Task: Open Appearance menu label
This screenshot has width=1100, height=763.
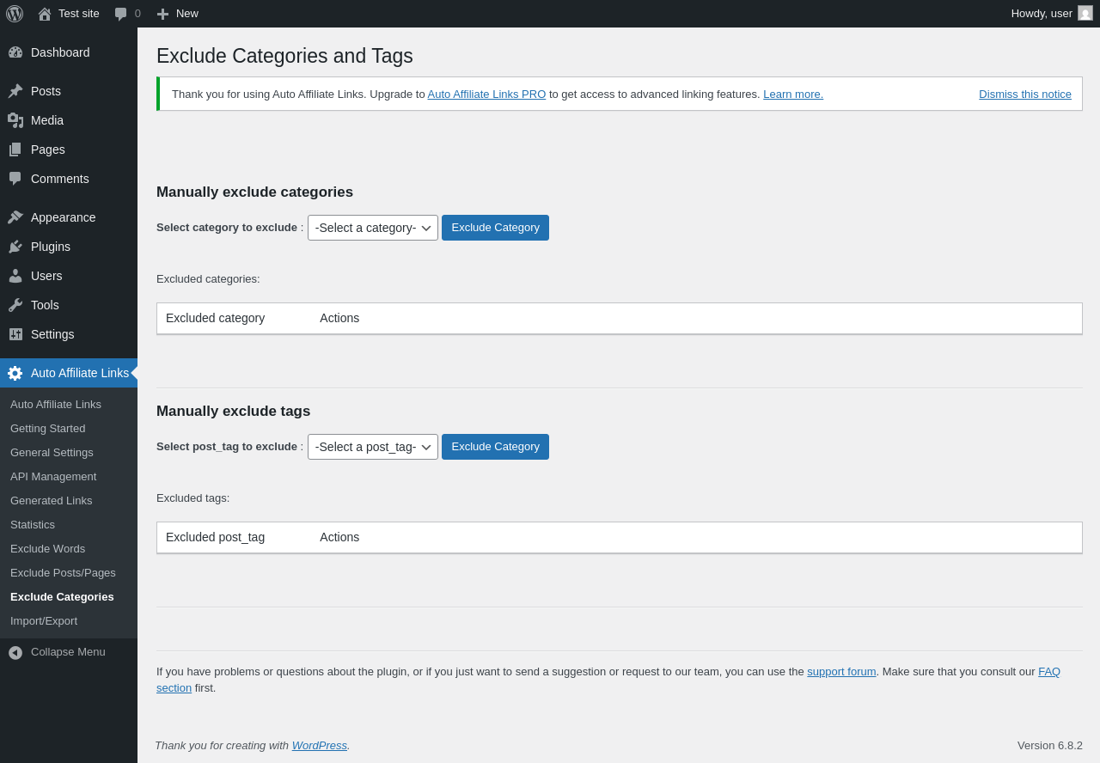Action: pyautogui.click(x=64, y=217)
